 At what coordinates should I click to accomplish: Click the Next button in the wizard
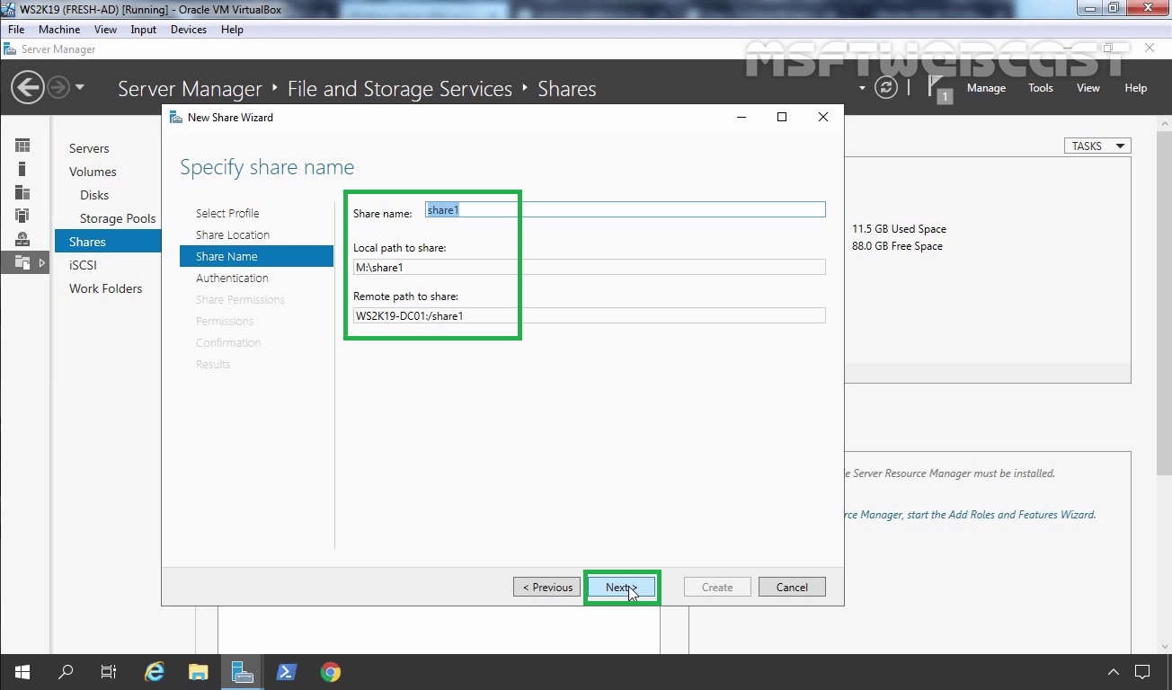[x=621, y=587]
